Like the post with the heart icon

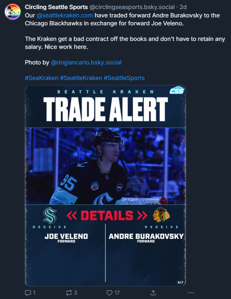pos(113,293)
